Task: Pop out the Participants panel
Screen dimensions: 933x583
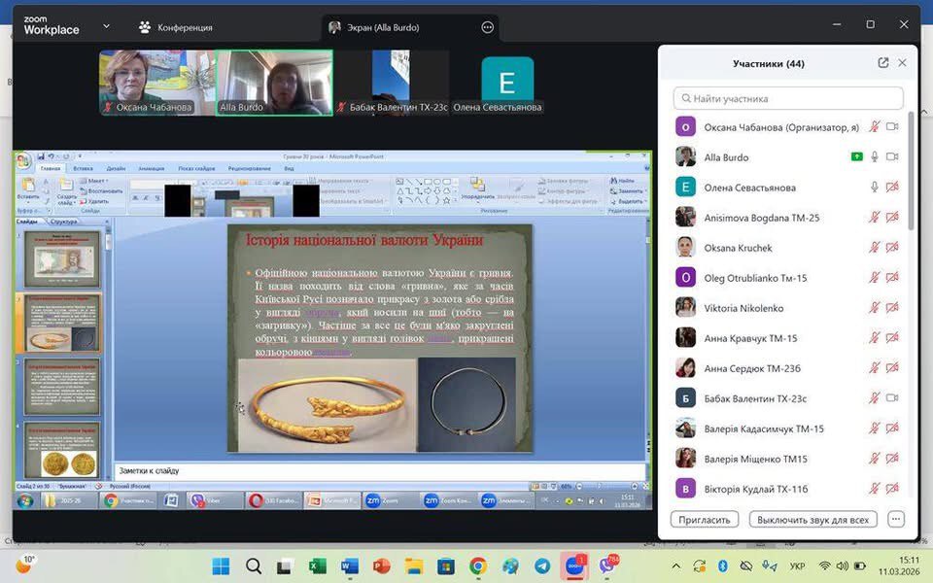Action: [882, 63]
